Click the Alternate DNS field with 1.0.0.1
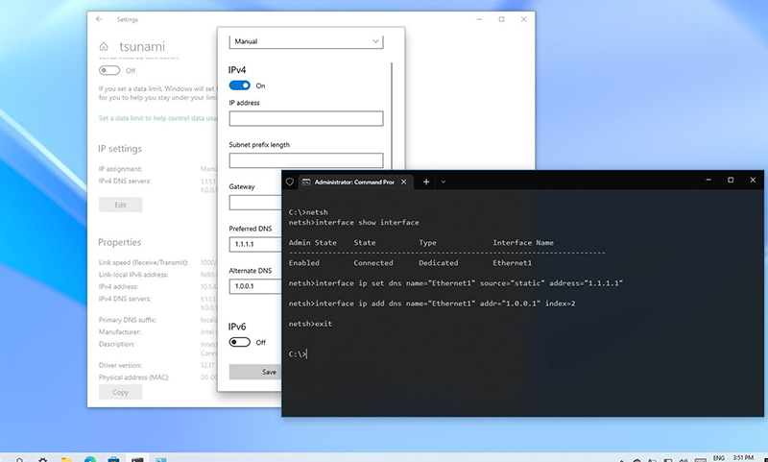The width and height of the screenshot is (768, 462). coord(255,286)
